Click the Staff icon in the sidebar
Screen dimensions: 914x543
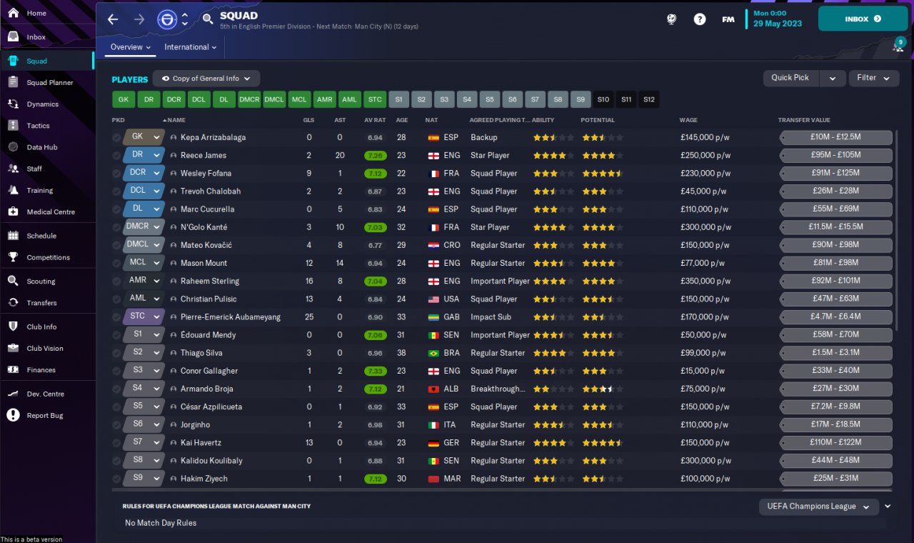tap(13, 169)
